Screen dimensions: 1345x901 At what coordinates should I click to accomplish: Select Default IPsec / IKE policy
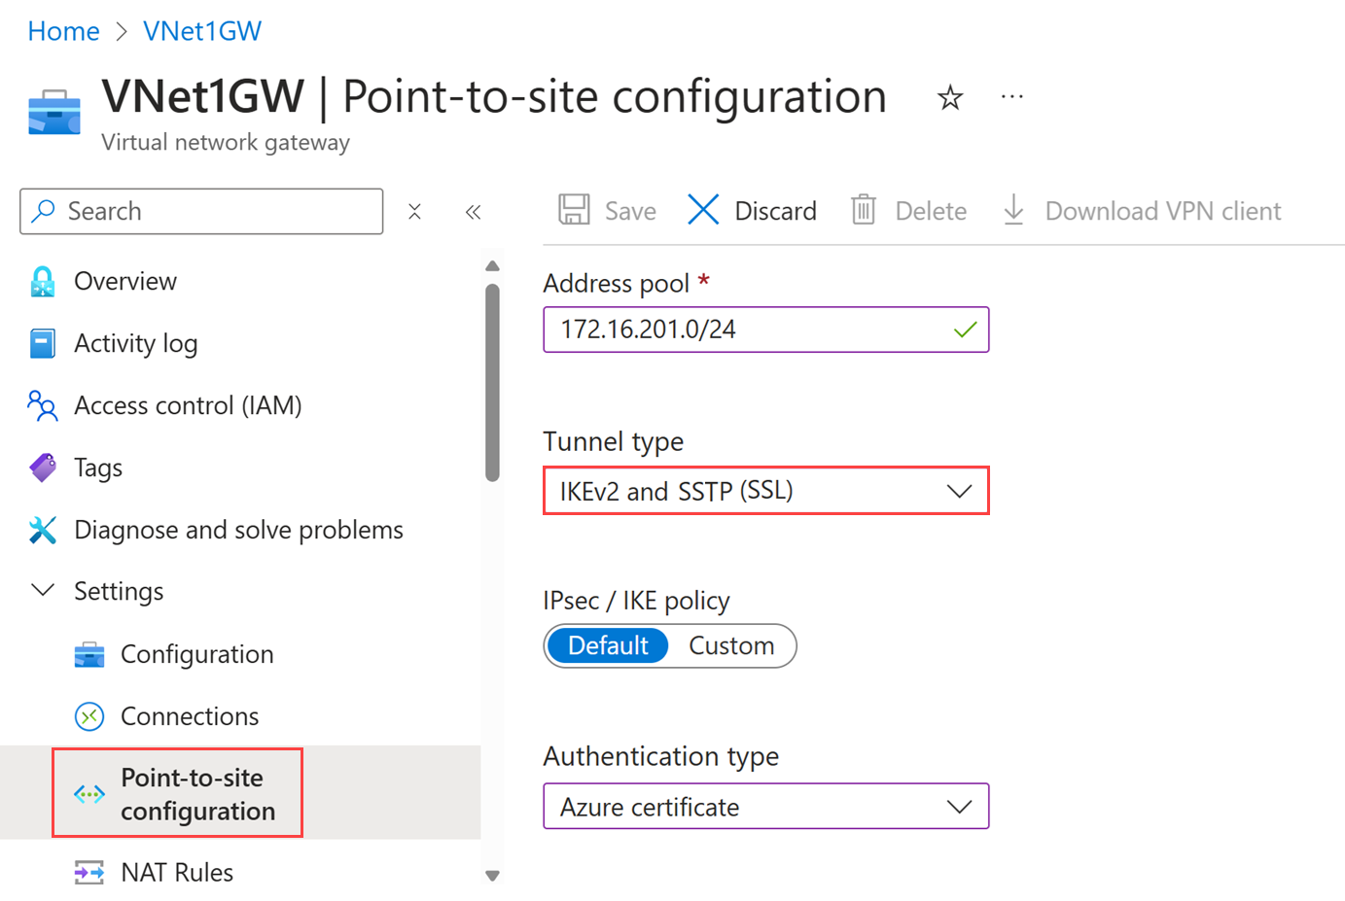pyautogui.click(x=608, y=646)
